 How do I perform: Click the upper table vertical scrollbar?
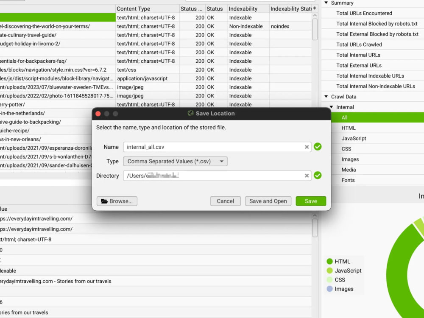pos(315,29)
